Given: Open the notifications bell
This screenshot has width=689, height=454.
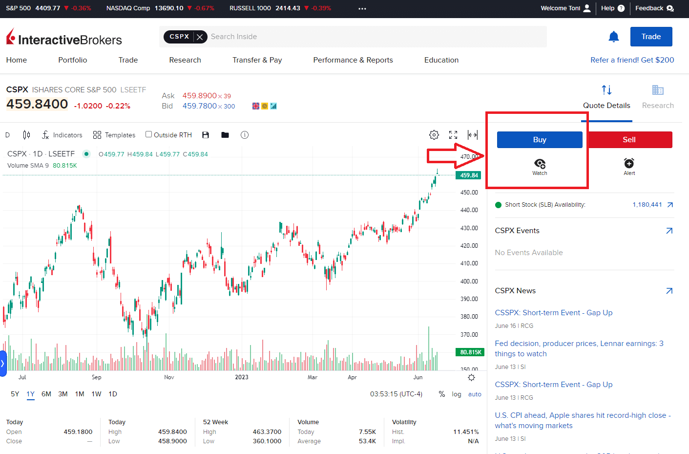Looking at the screenshot, I should coord(614,37).
